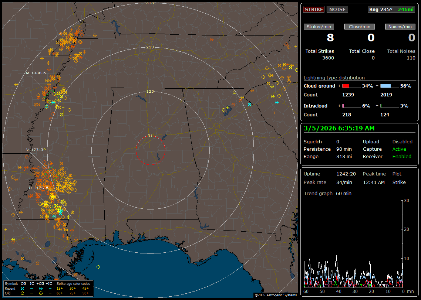Click the old positive CG yellow symbol
421x300 pixels.
click(41, 293)
